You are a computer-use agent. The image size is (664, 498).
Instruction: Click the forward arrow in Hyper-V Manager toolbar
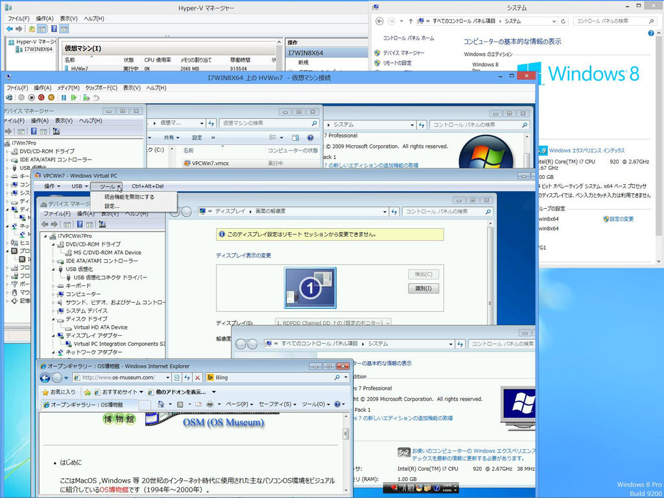coord(19,29)
